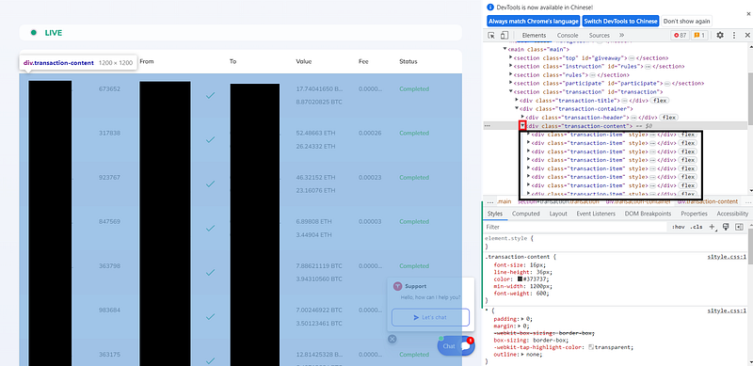Expand the transaction-title div node

point(517,101)
